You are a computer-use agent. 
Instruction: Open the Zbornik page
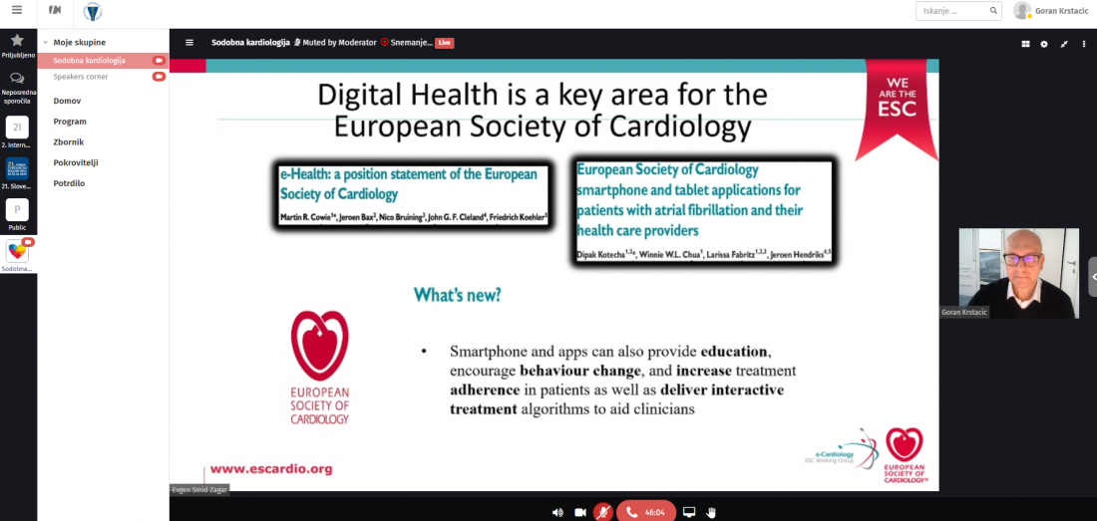point(69,142)
